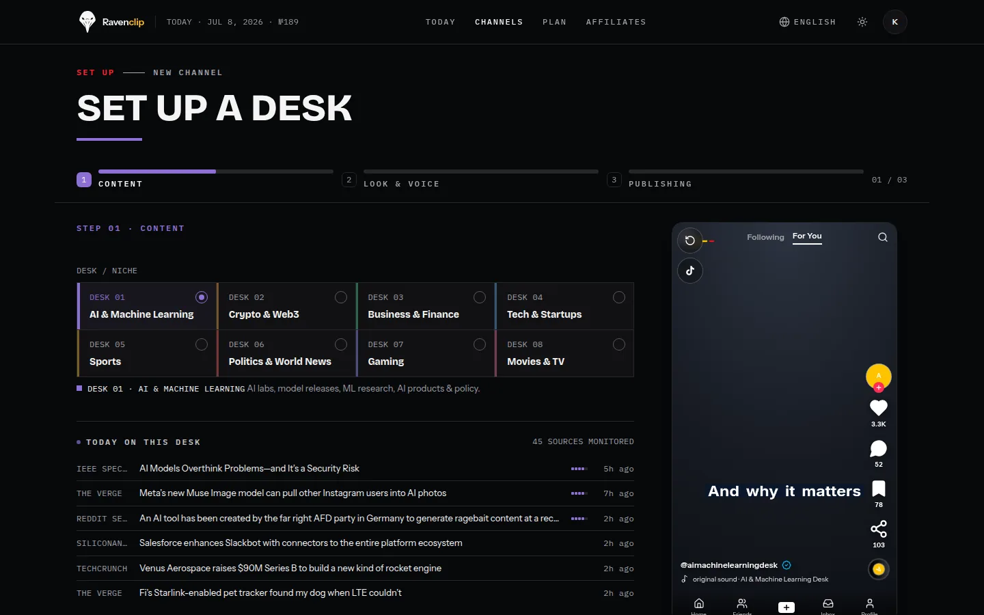Click the "45 SOURCES MONITORED" text

(x=583, y=442)
